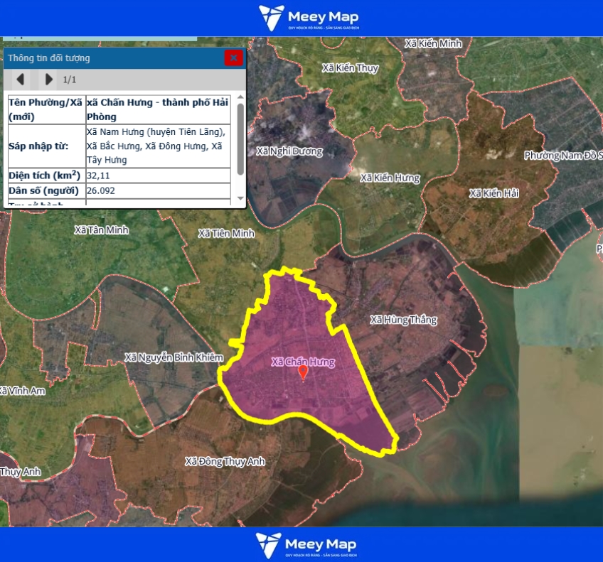Close the Thông tin đối tượng panel
Image resolution: width=603 pixels, height=562 pixels.
(x=233, y=58)
